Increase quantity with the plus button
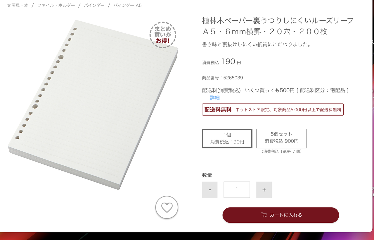The height and width of the screenshot is (240, 374). (264, 190)
